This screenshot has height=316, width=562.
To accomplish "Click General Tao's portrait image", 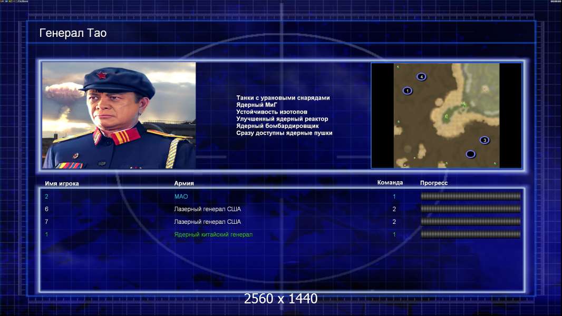I will coord(119,115).
